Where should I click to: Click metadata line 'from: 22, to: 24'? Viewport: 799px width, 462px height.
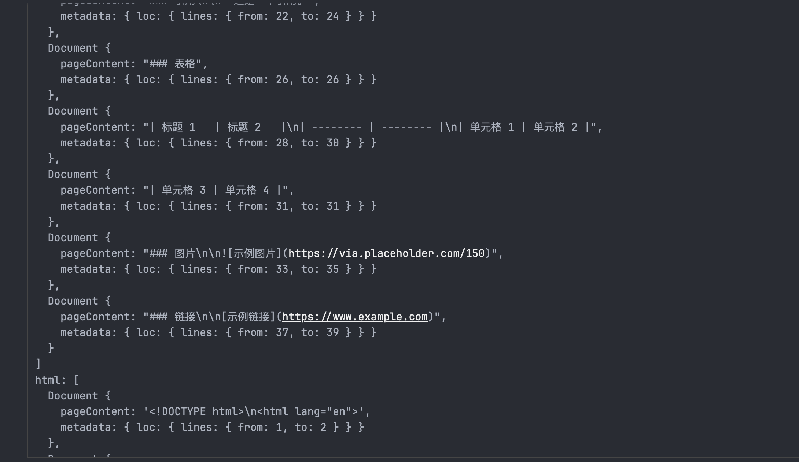point(218,16)
